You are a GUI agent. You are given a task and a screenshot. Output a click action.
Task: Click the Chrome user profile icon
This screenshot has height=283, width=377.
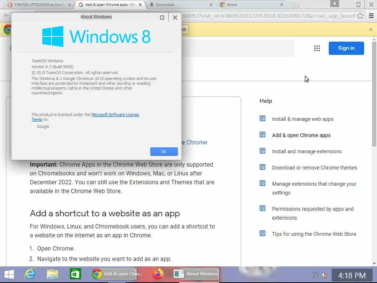[x=334, y=3]
